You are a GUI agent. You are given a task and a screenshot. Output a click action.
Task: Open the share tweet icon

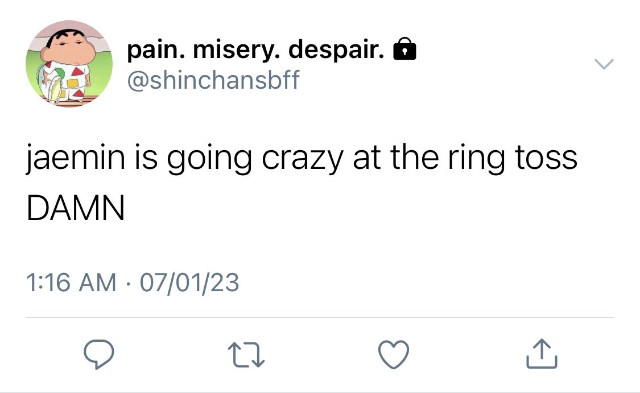coord(542,353)
